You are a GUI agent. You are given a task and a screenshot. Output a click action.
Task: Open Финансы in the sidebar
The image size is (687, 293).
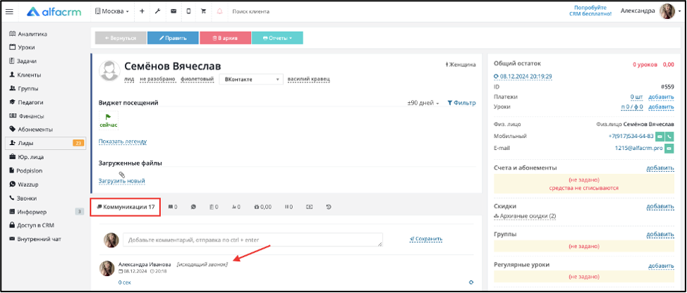pos(27,116)
